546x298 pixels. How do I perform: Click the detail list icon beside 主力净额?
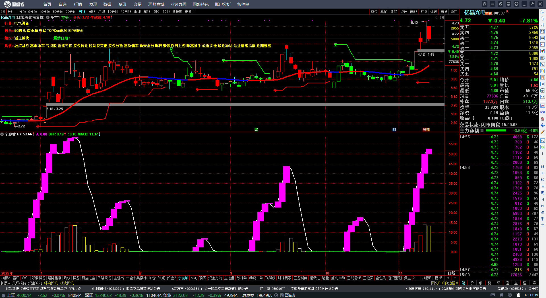482,131
